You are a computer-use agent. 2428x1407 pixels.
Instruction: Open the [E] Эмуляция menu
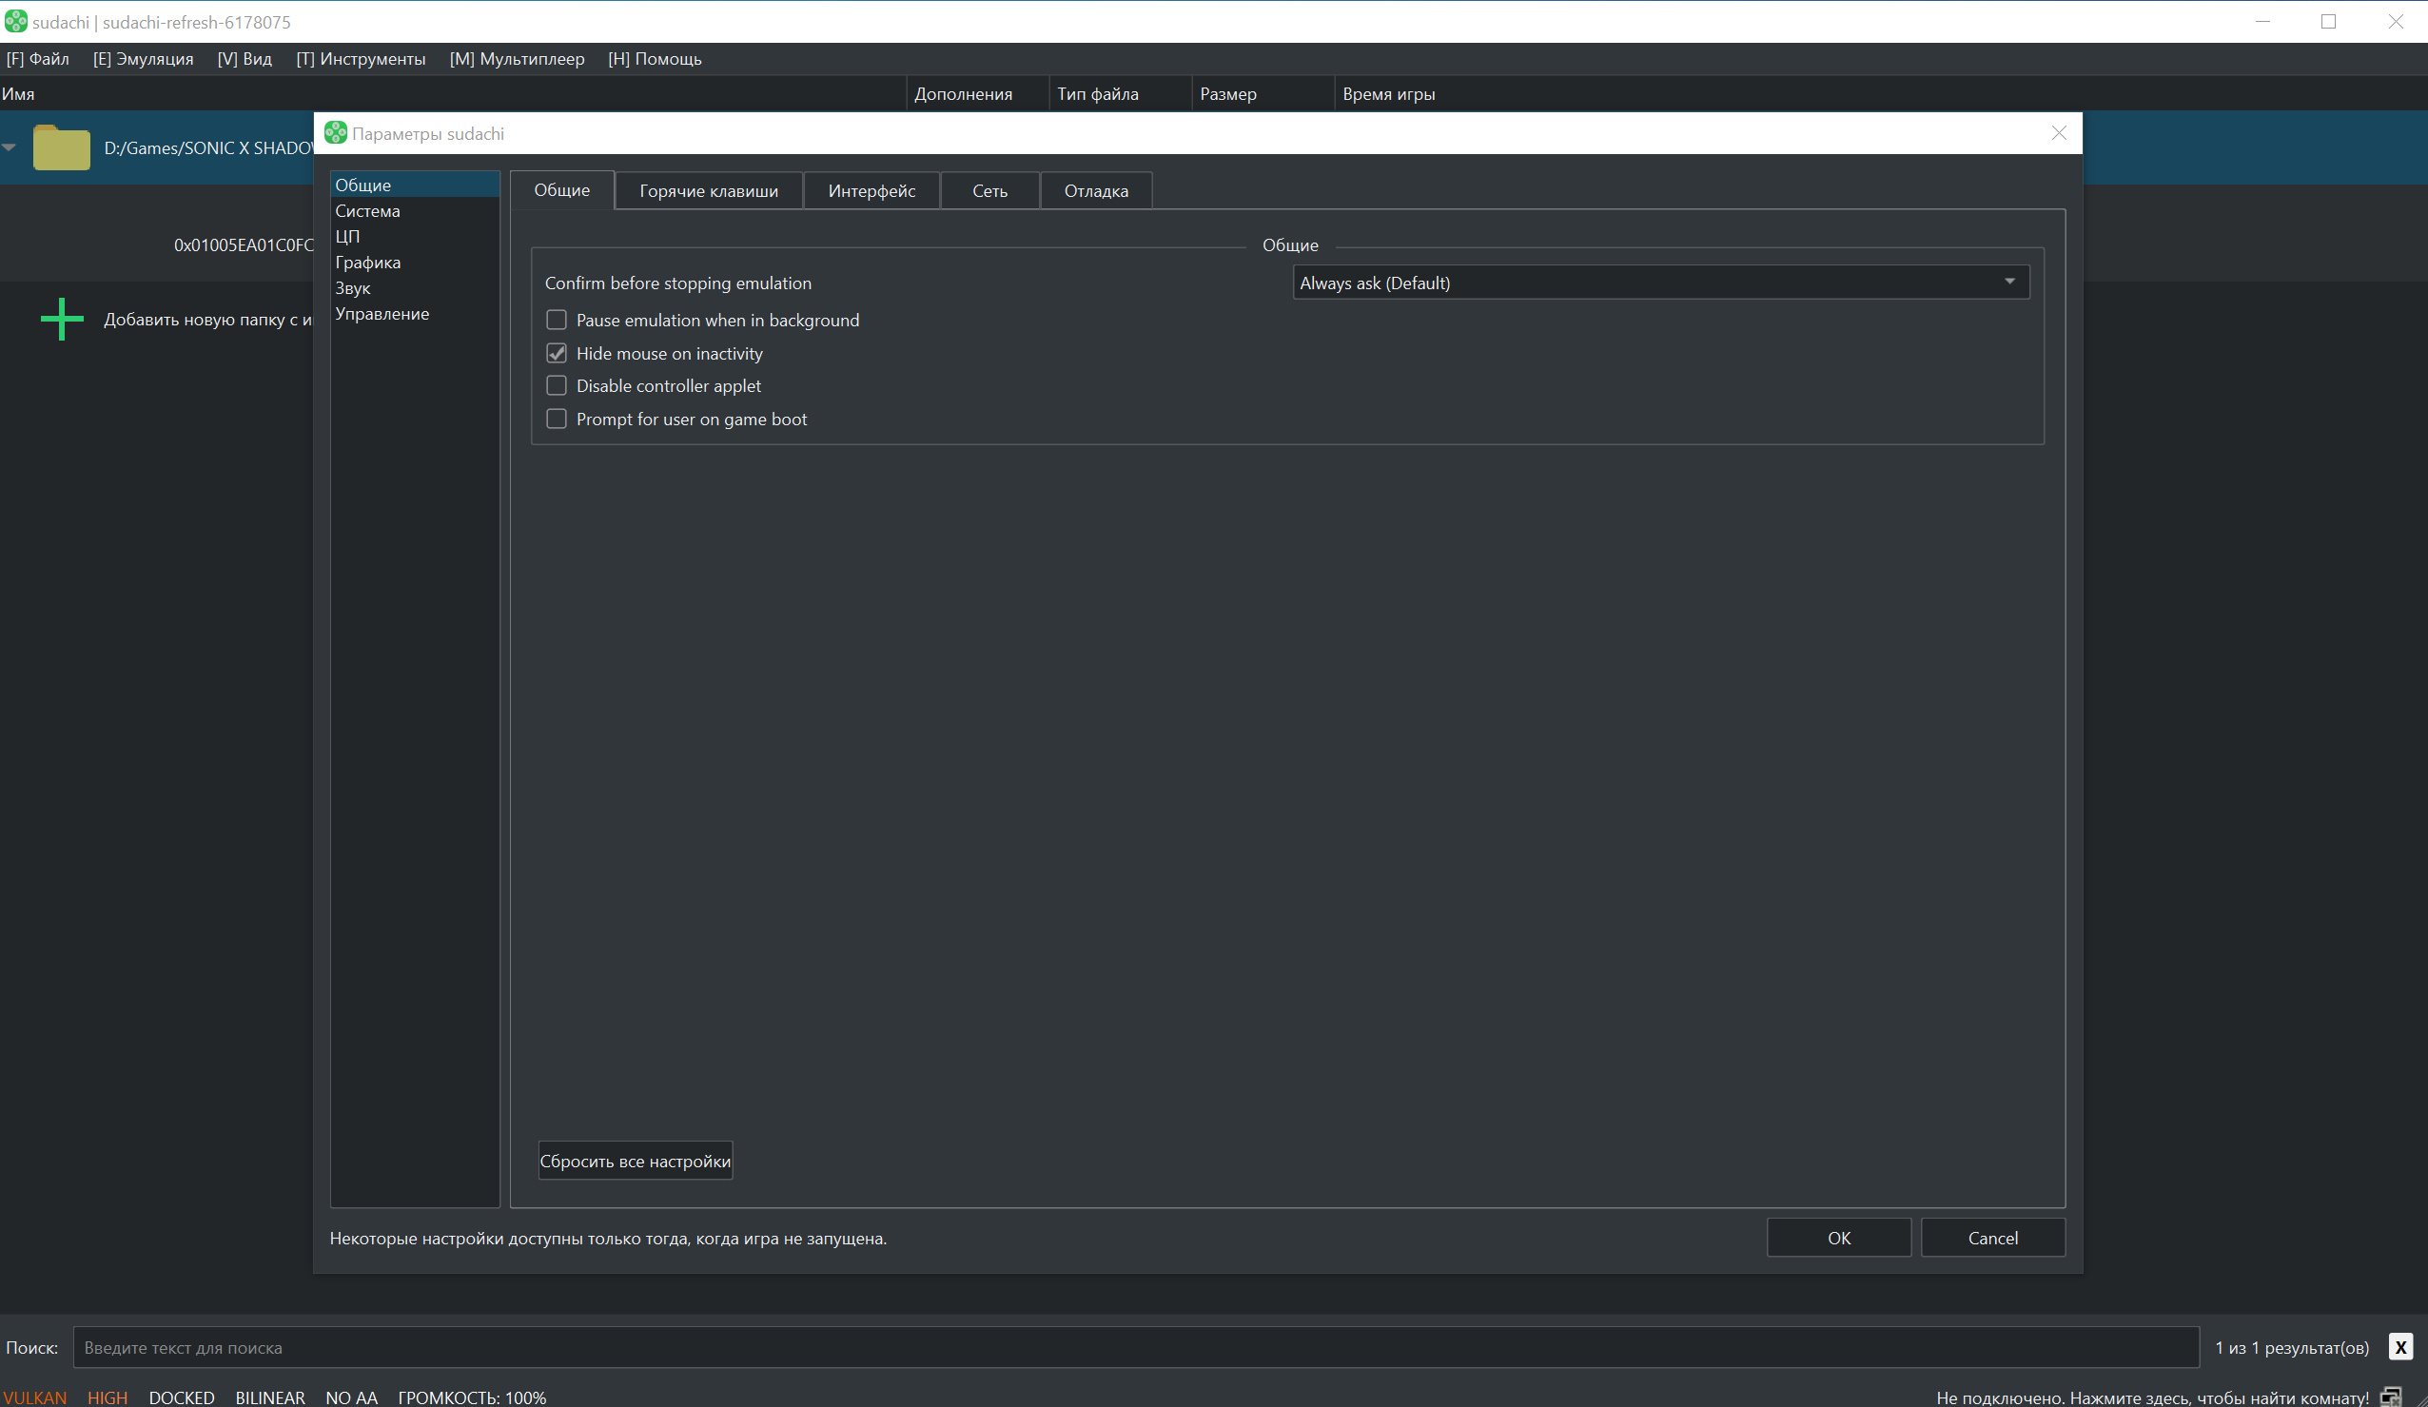pyautogui.click(x=143, y=59)
